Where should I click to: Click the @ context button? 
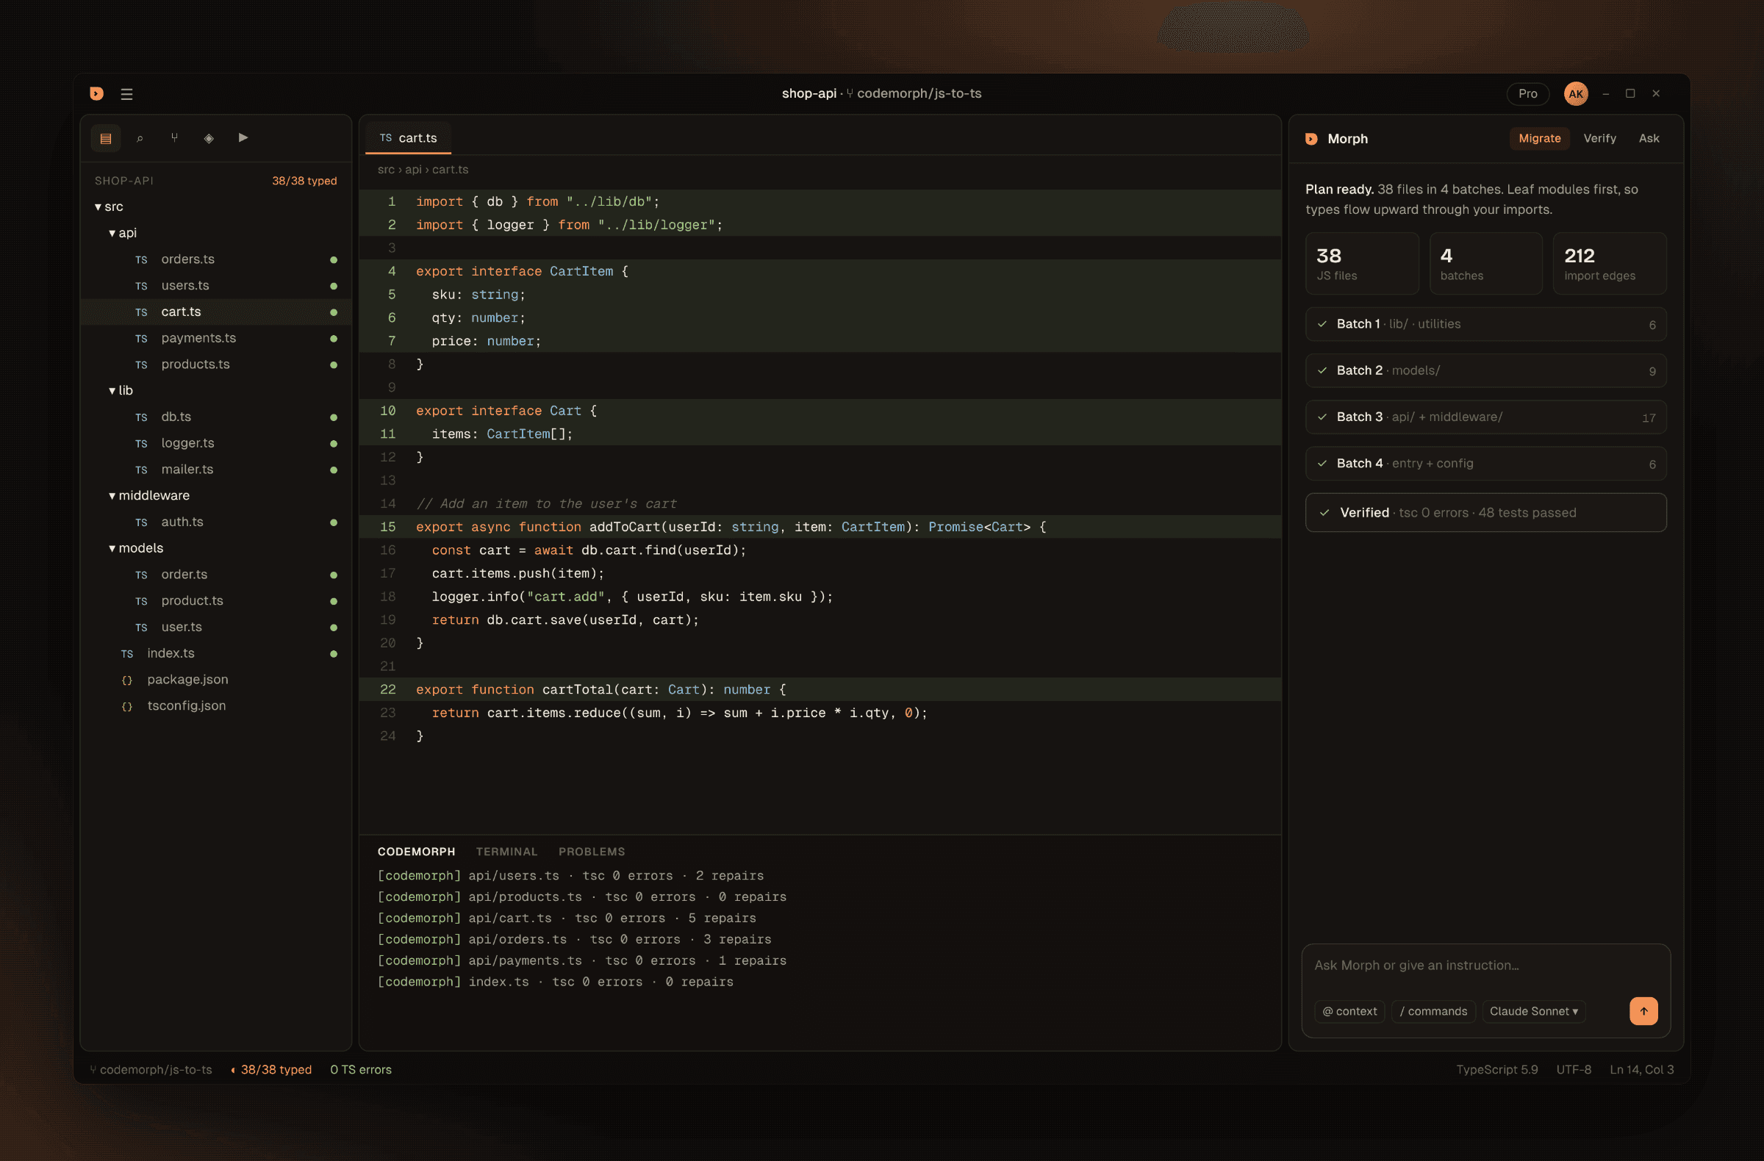pos(1349,1011)
